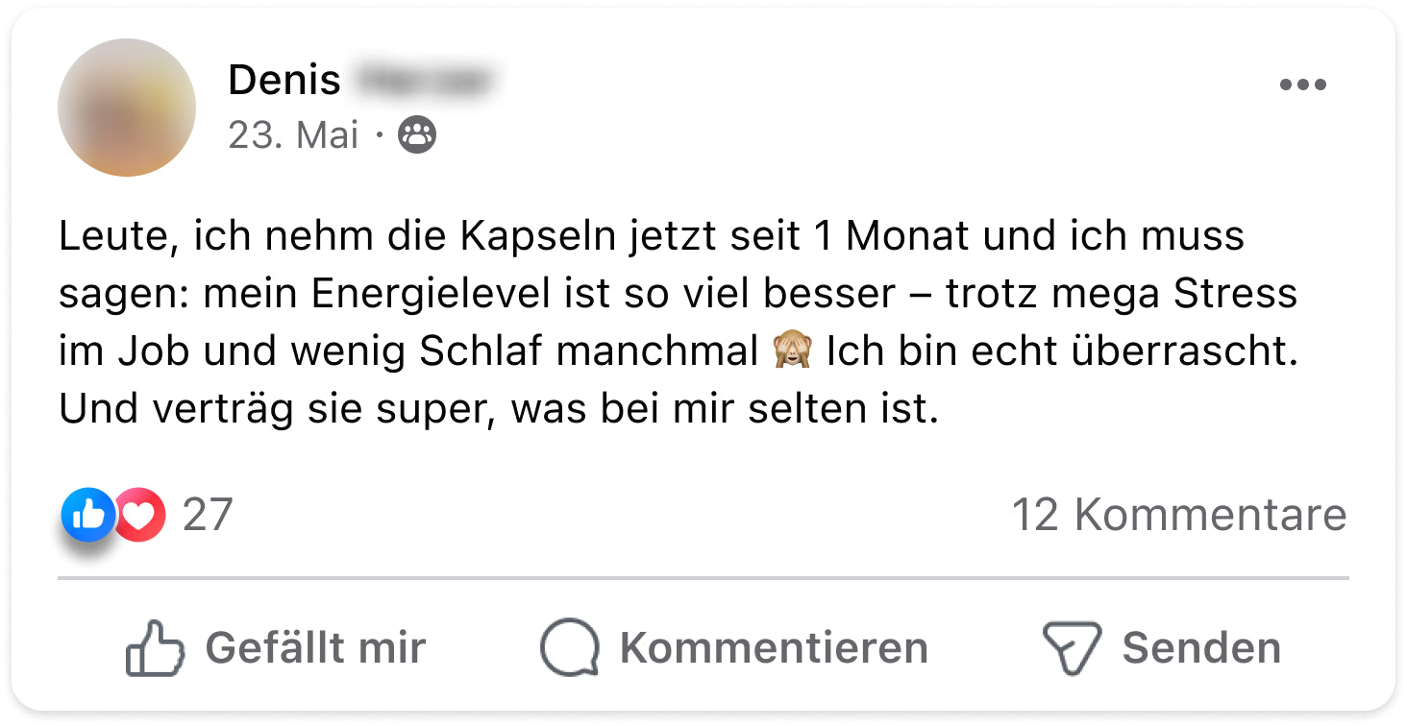Click the blurred surname beside Denis
1407x726 pixels.
click(423, 80)
